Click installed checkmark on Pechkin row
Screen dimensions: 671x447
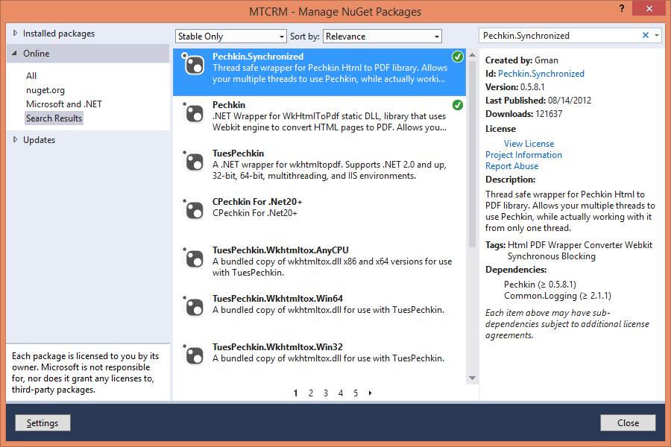[x=458, y=105]
